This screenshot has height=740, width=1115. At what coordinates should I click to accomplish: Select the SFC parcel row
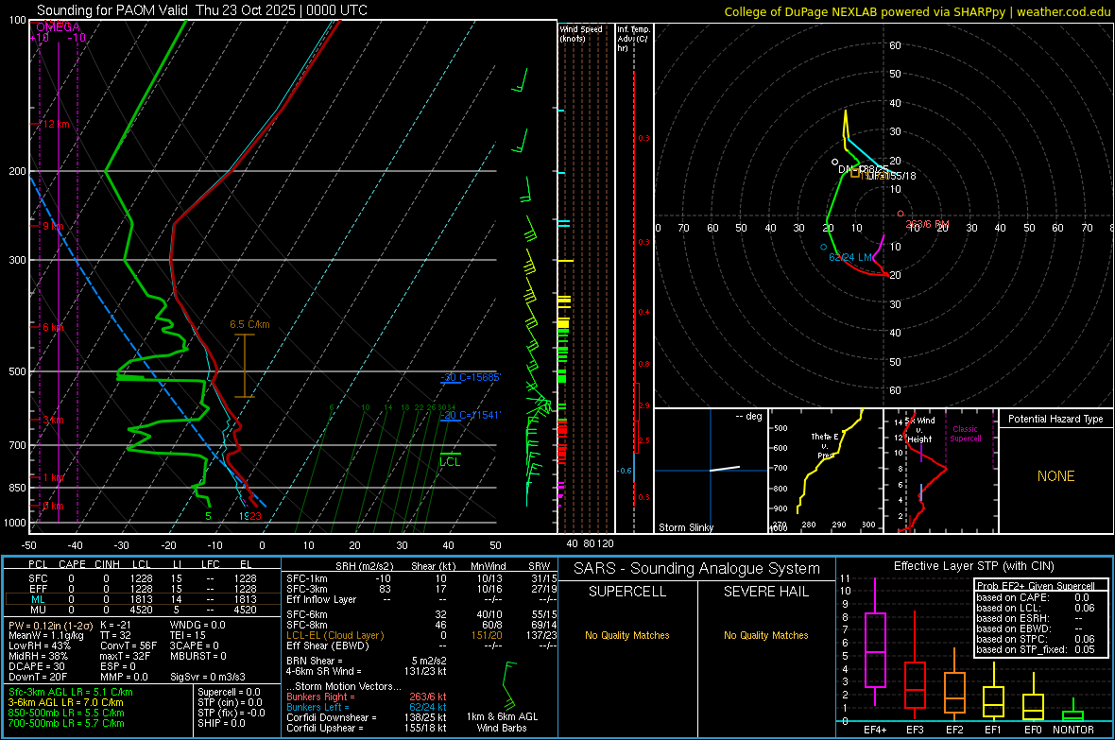click(143, 578)
